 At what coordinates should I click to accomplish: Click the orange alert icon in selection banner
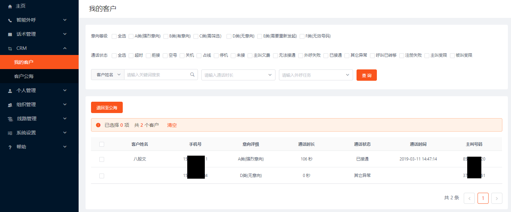point(98,125)
